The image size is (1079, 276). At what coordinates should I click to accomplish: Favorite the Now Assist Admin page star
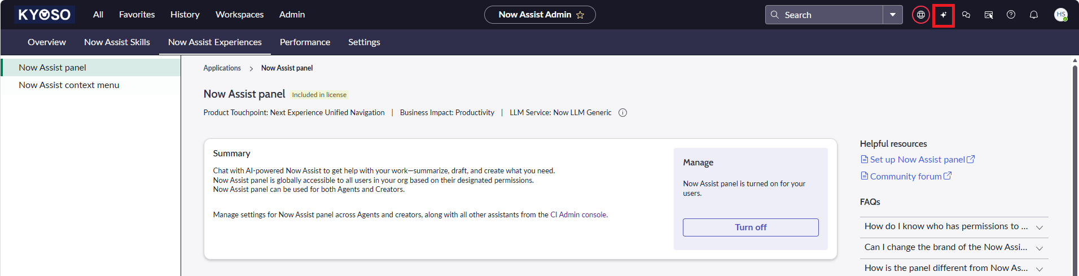click(x=580, y=15)
